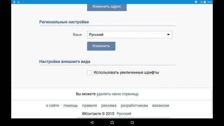The height and width of the screenshot is (126, 224).
Task: Tap the Wi-Fi status icon
Action: (x=196, y=2)
